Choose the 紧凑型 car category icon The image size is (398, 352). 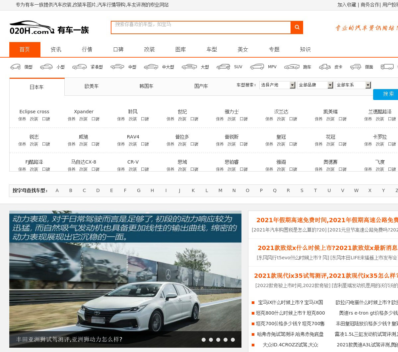tap(80, 67)
